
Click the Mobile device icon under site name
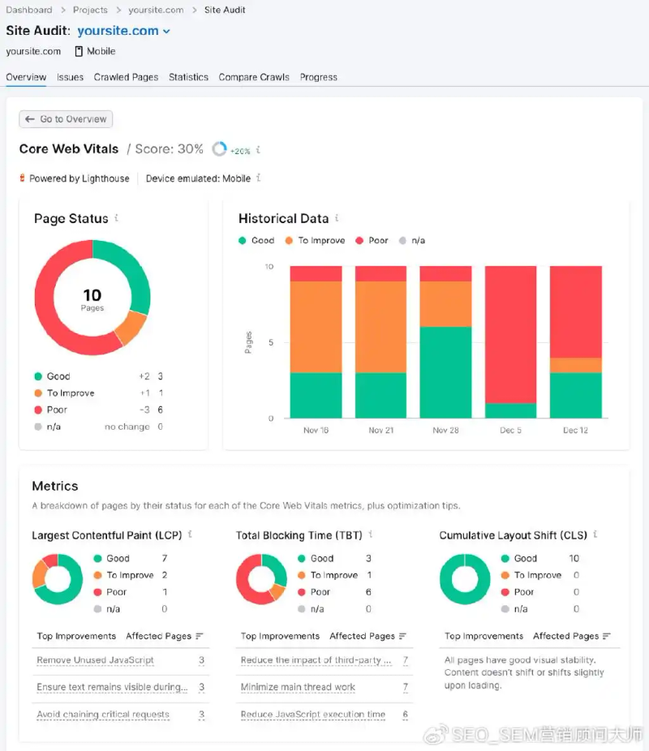(79, 51)
